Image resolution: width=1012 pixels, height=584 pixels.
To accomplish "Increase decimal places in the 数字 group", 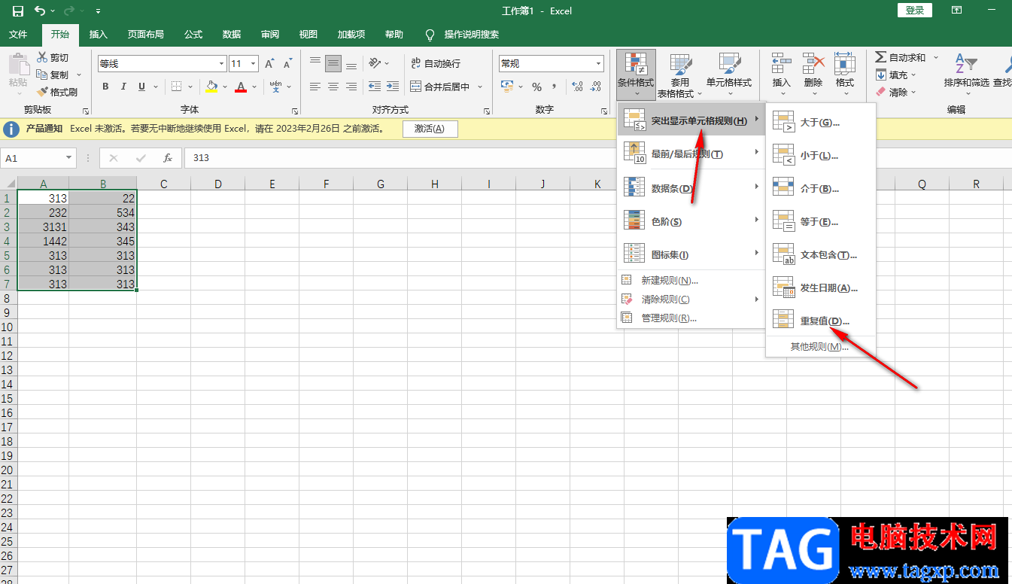I will [577, 87].
